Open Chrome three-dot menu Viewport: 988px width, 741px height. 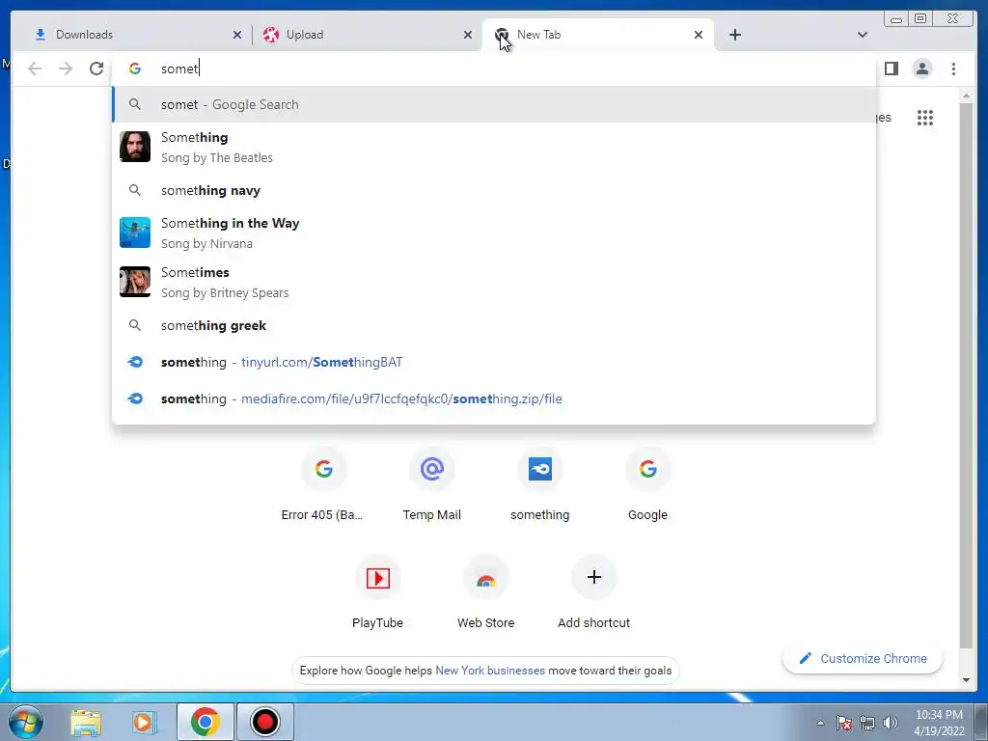click(x=953, y=69)
